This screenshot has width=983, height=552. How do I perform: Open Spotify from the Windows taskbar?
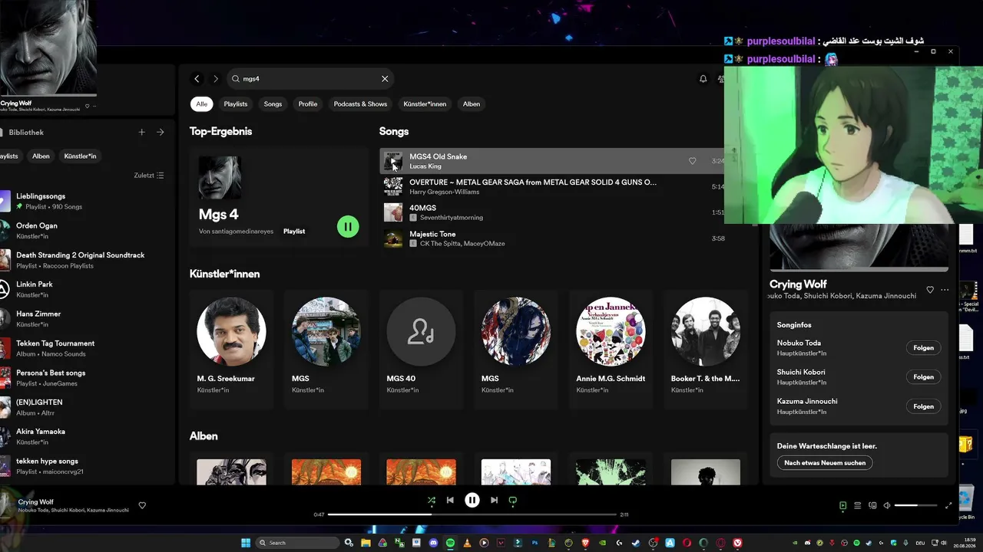(x=451, y=543)
